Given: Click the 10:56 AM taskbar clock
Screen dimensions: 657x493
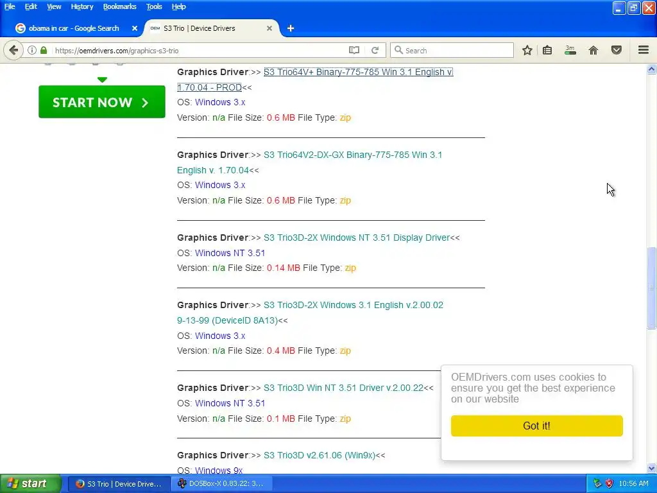Looking at the screenshot, I should (633, 483).
